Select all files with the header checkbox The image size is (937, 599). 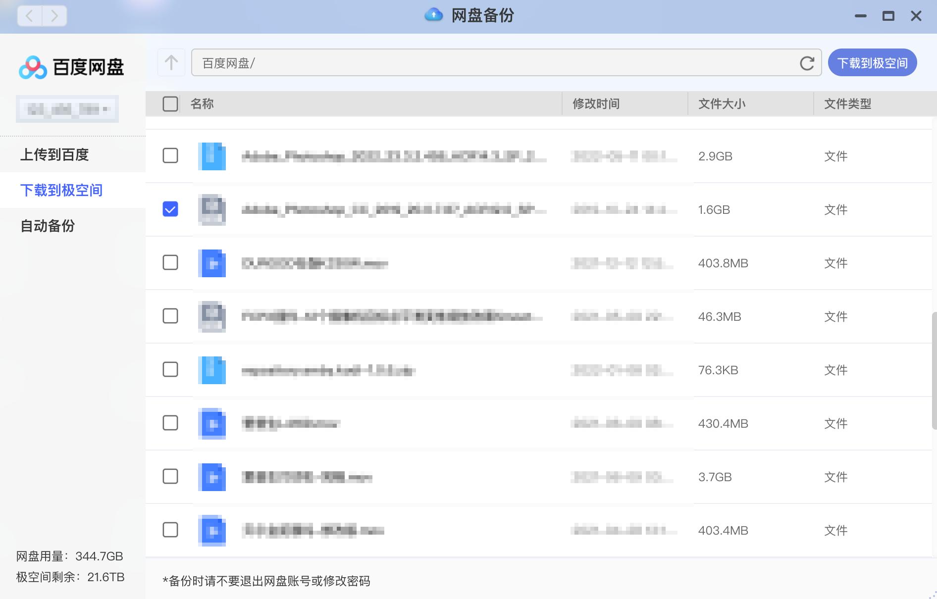click(169, 104)
